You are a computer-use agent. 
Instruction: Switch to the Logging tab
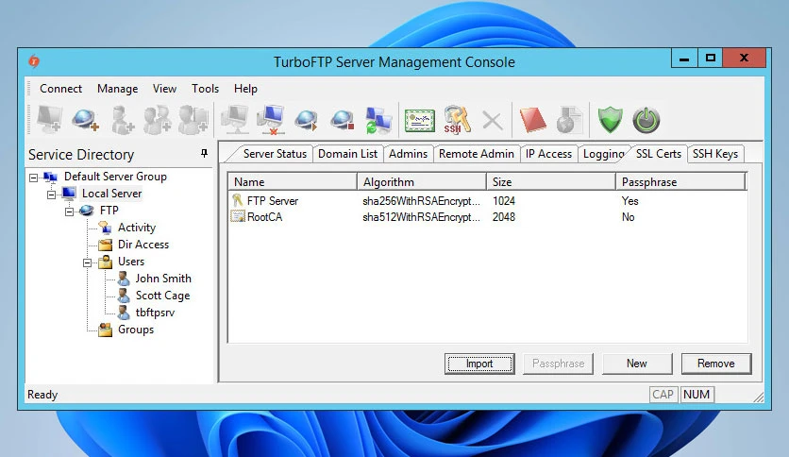click(x=604, y=154)
